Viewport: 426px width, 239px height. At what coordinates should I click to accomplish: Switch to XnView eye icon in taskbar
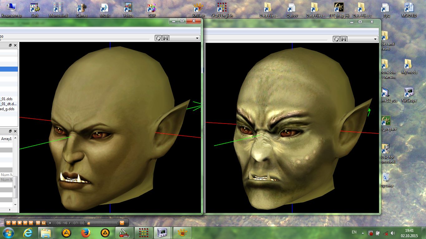pos(182,233)
